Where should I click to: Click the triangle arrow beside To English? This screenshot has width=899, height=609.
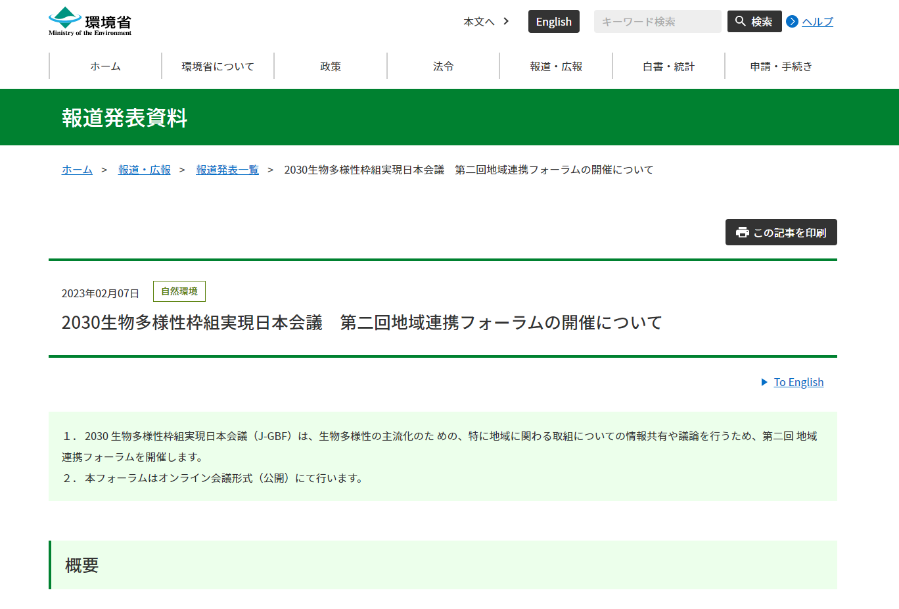[x=764, y=382]
